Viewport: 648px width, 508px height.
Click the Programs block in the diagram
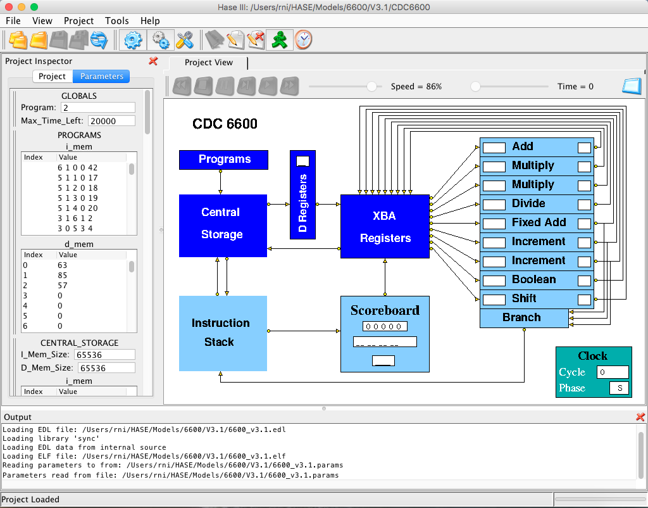223,160
